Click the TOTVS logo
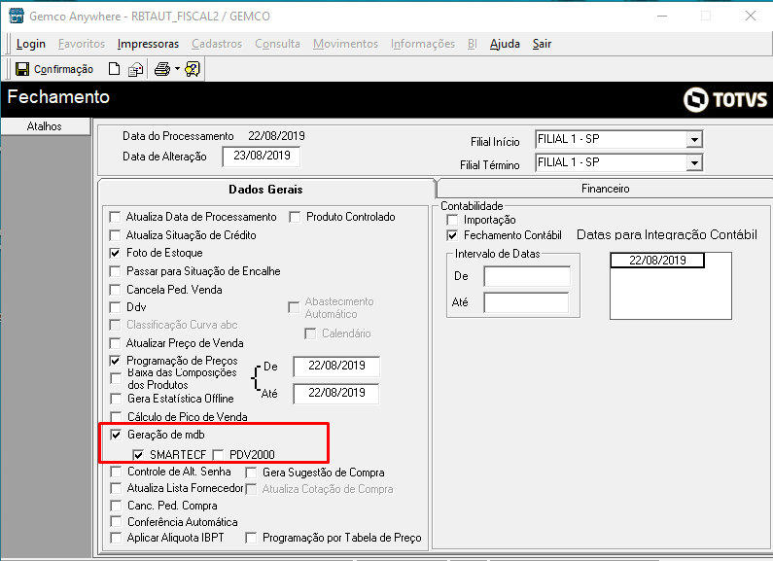The height and width of the screenshot is (561, 773). 725,99
